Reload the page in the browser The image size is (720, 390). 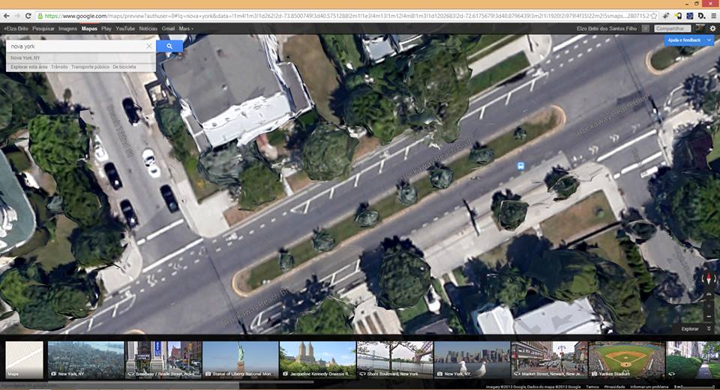pyautogui.click(x=28, y=16)
